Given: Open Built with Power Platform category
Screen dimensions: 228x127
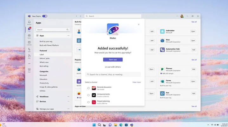Looking at the screenshot, I should (49, 45).
